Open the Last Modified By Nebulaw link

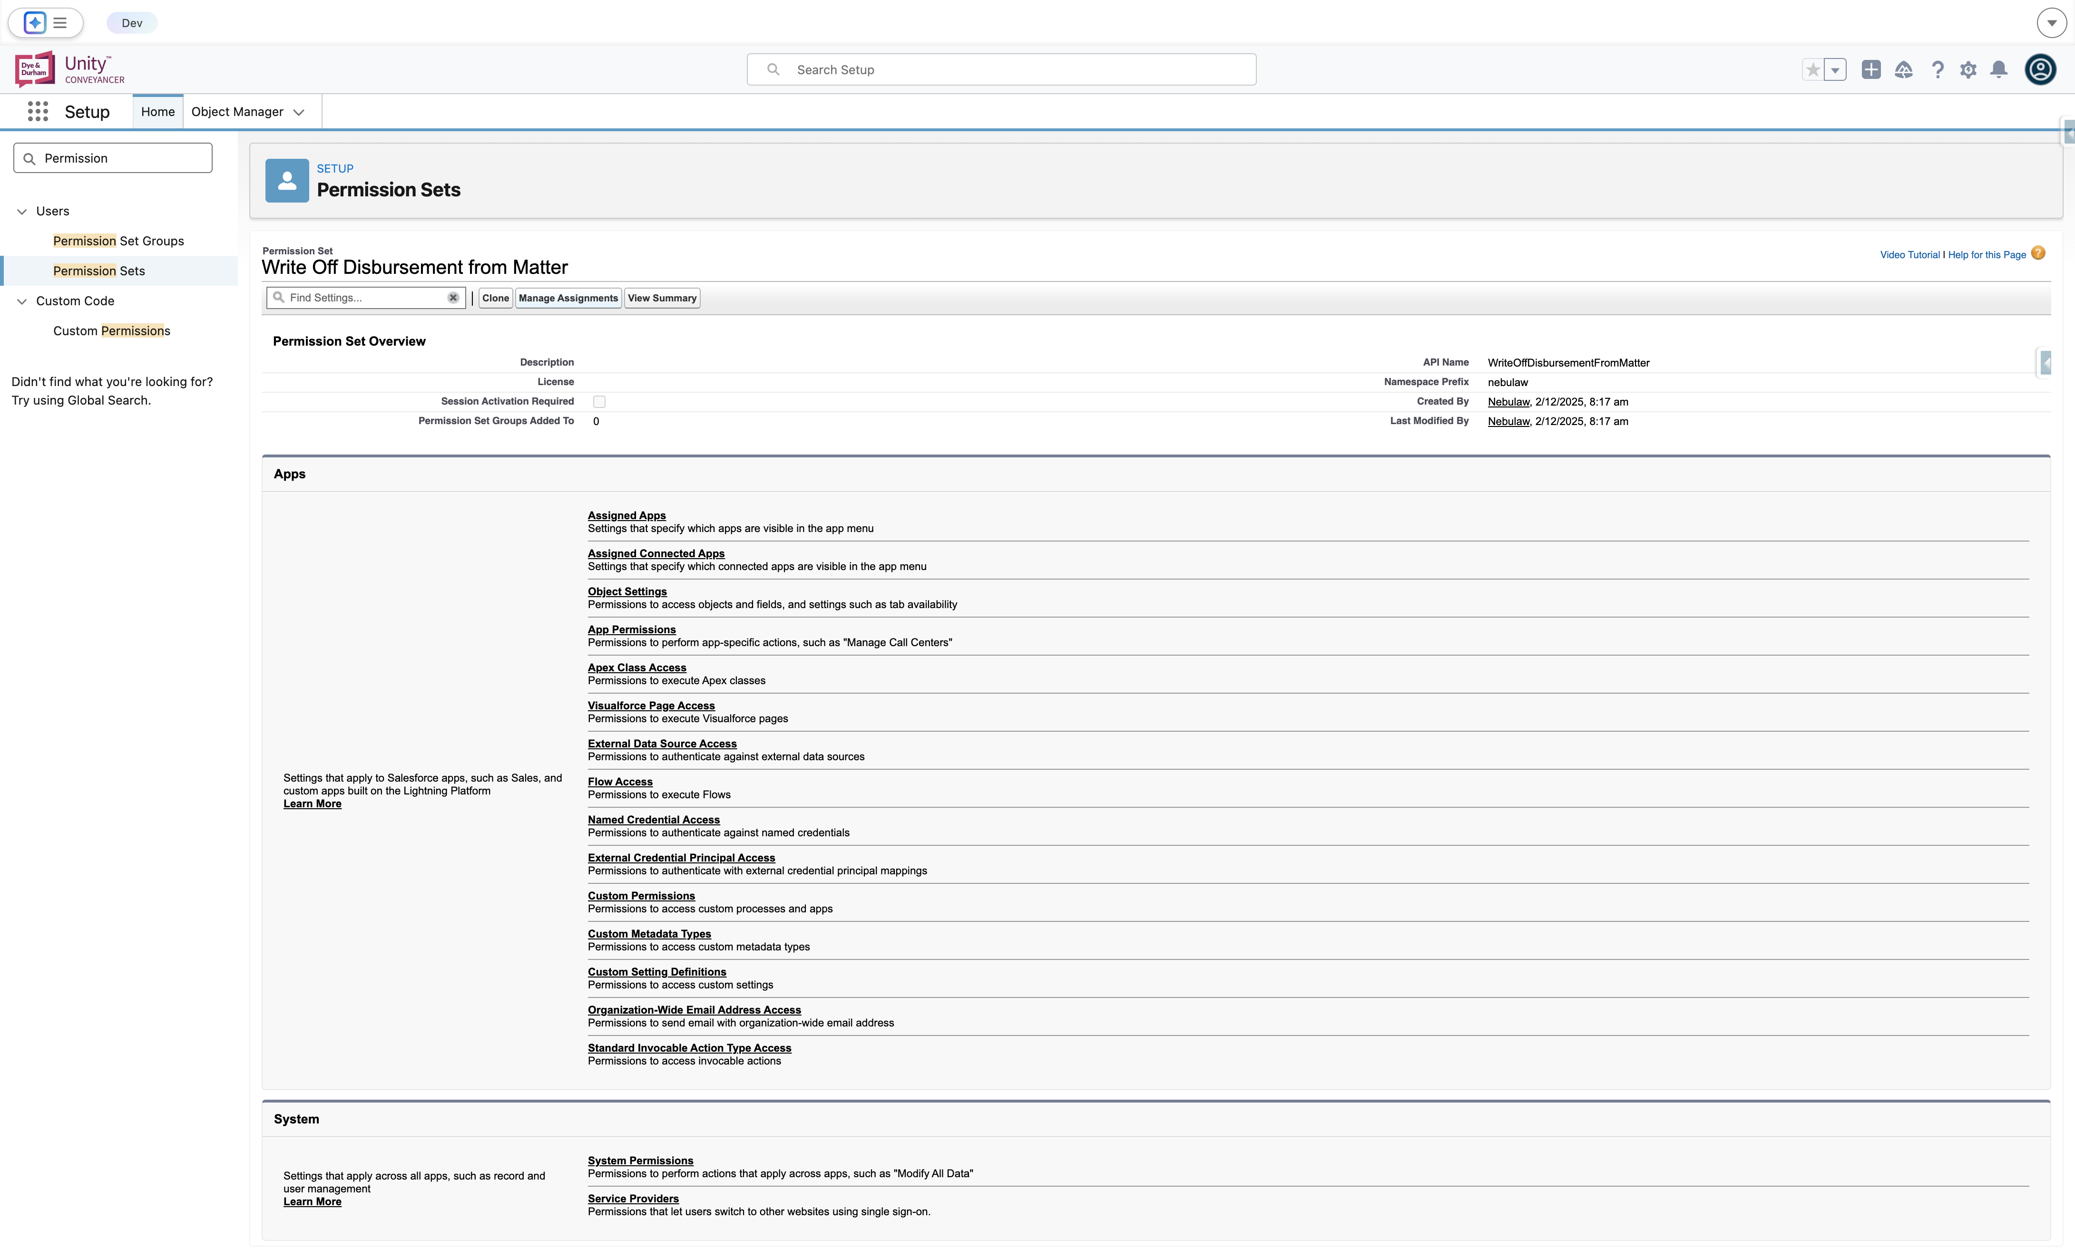(1508, 422)
